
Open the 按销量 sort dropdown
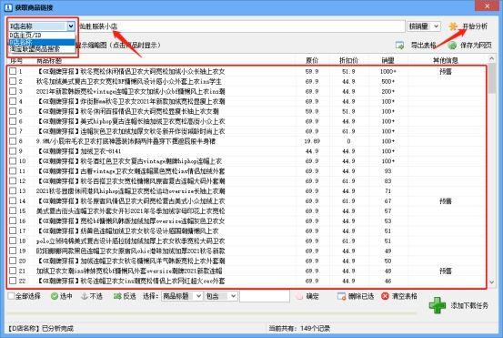coord(424,26)
